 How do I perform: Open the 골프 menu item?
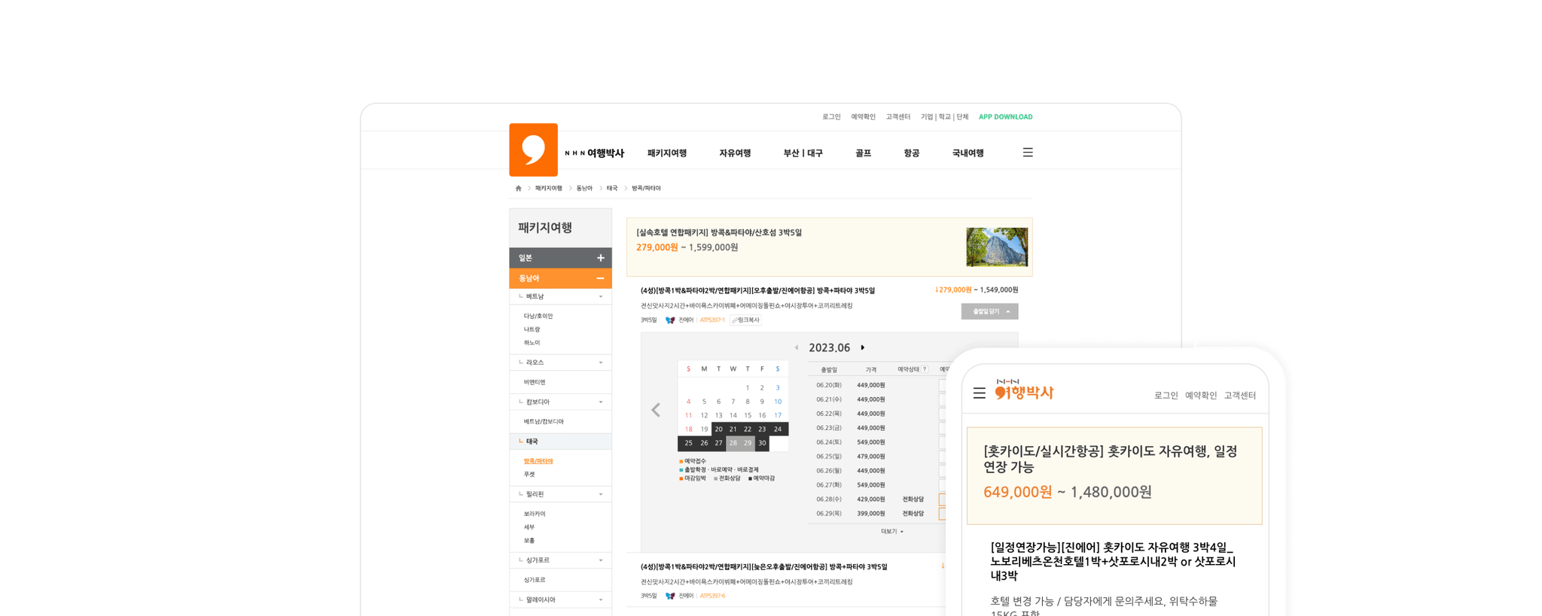(x=863, y=153)
